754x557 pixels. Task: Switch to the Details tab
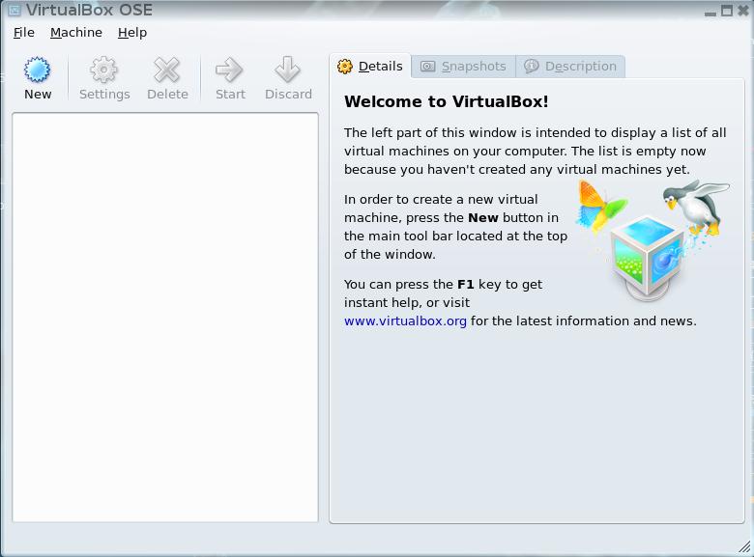370,67
